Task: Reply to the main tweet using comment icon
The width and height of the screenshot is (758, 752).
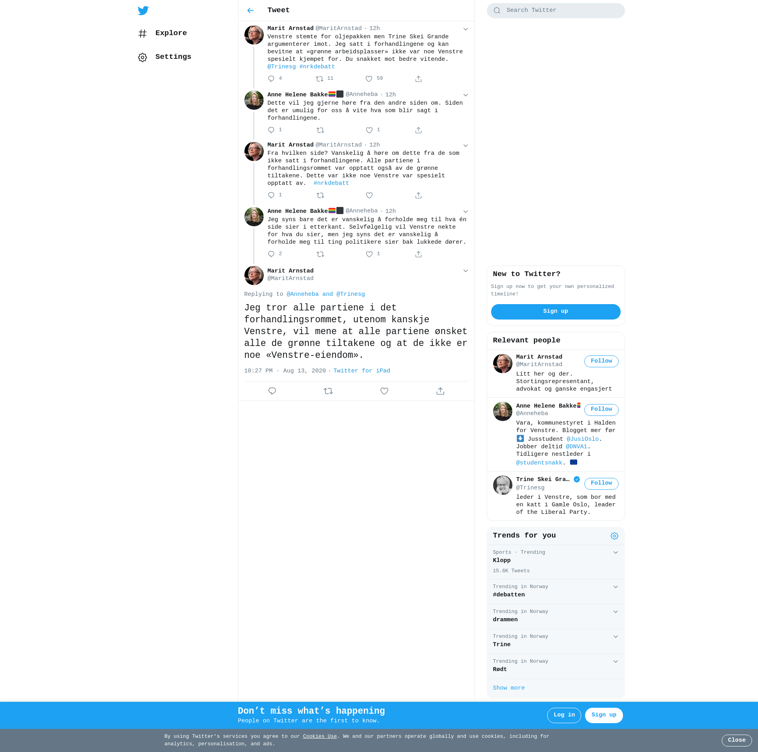Action: (x=272, y=391)
